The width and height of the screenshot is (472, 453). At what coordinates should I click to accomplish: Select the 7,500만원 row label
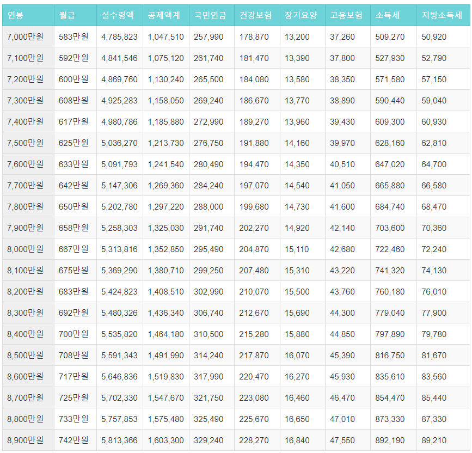tap(28, 143)
